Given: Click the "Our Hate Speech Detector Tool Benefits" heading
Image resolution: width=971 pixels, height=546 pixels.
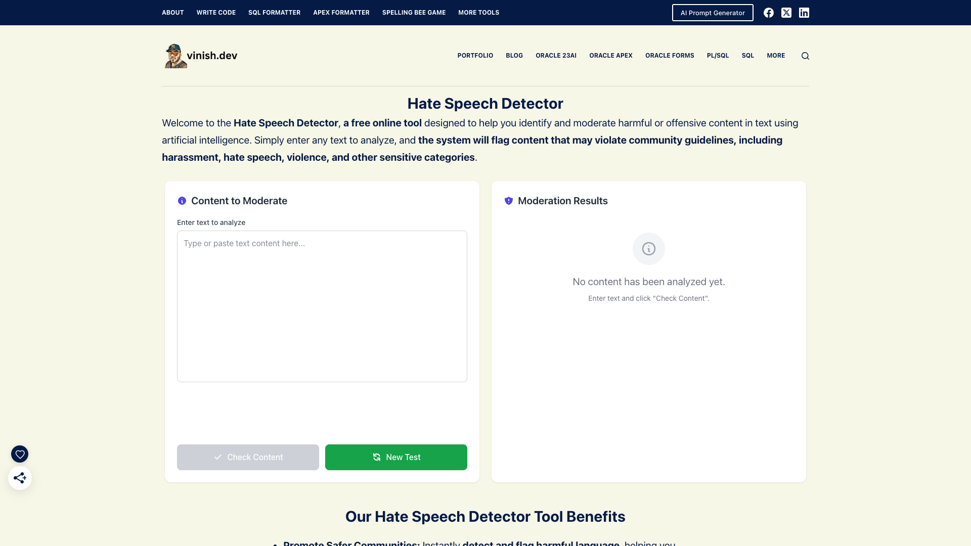Looking at the screenshot, I should (485, 517).
